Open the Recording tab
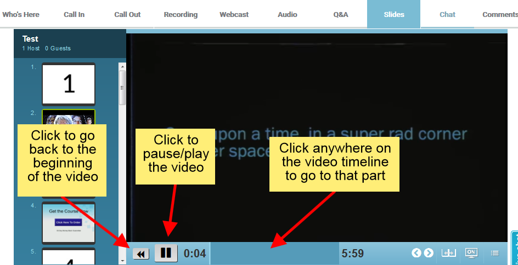Viewport: 518px width, 265px height. click(181, 14)
